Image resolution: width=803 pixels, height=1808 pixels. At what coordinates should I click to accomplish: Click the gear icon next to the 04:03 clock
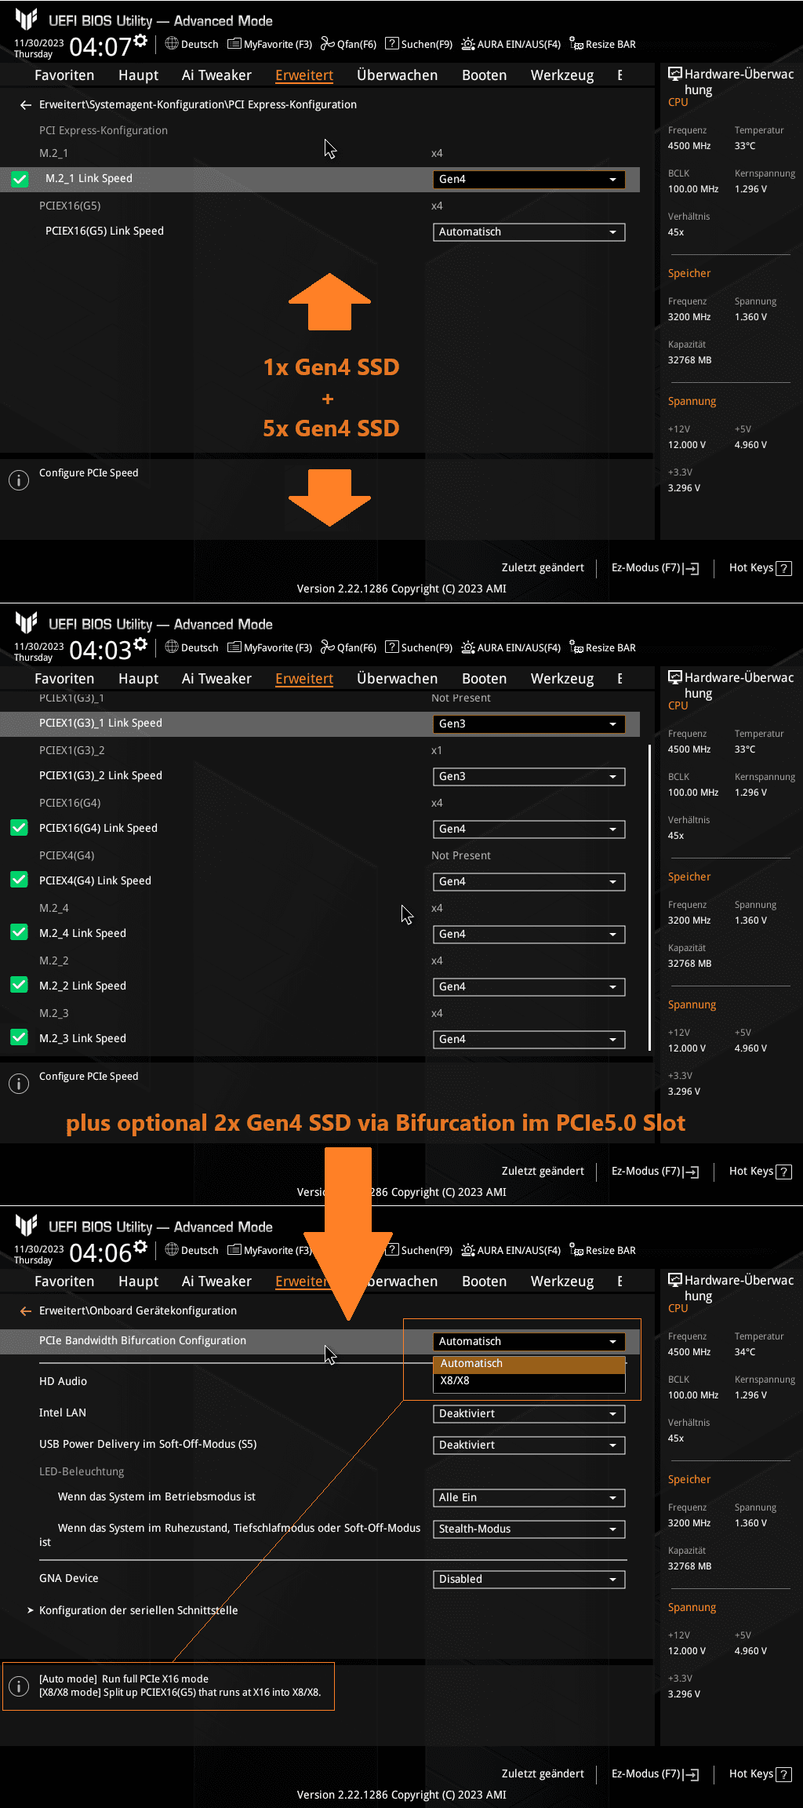pos(140,643)
